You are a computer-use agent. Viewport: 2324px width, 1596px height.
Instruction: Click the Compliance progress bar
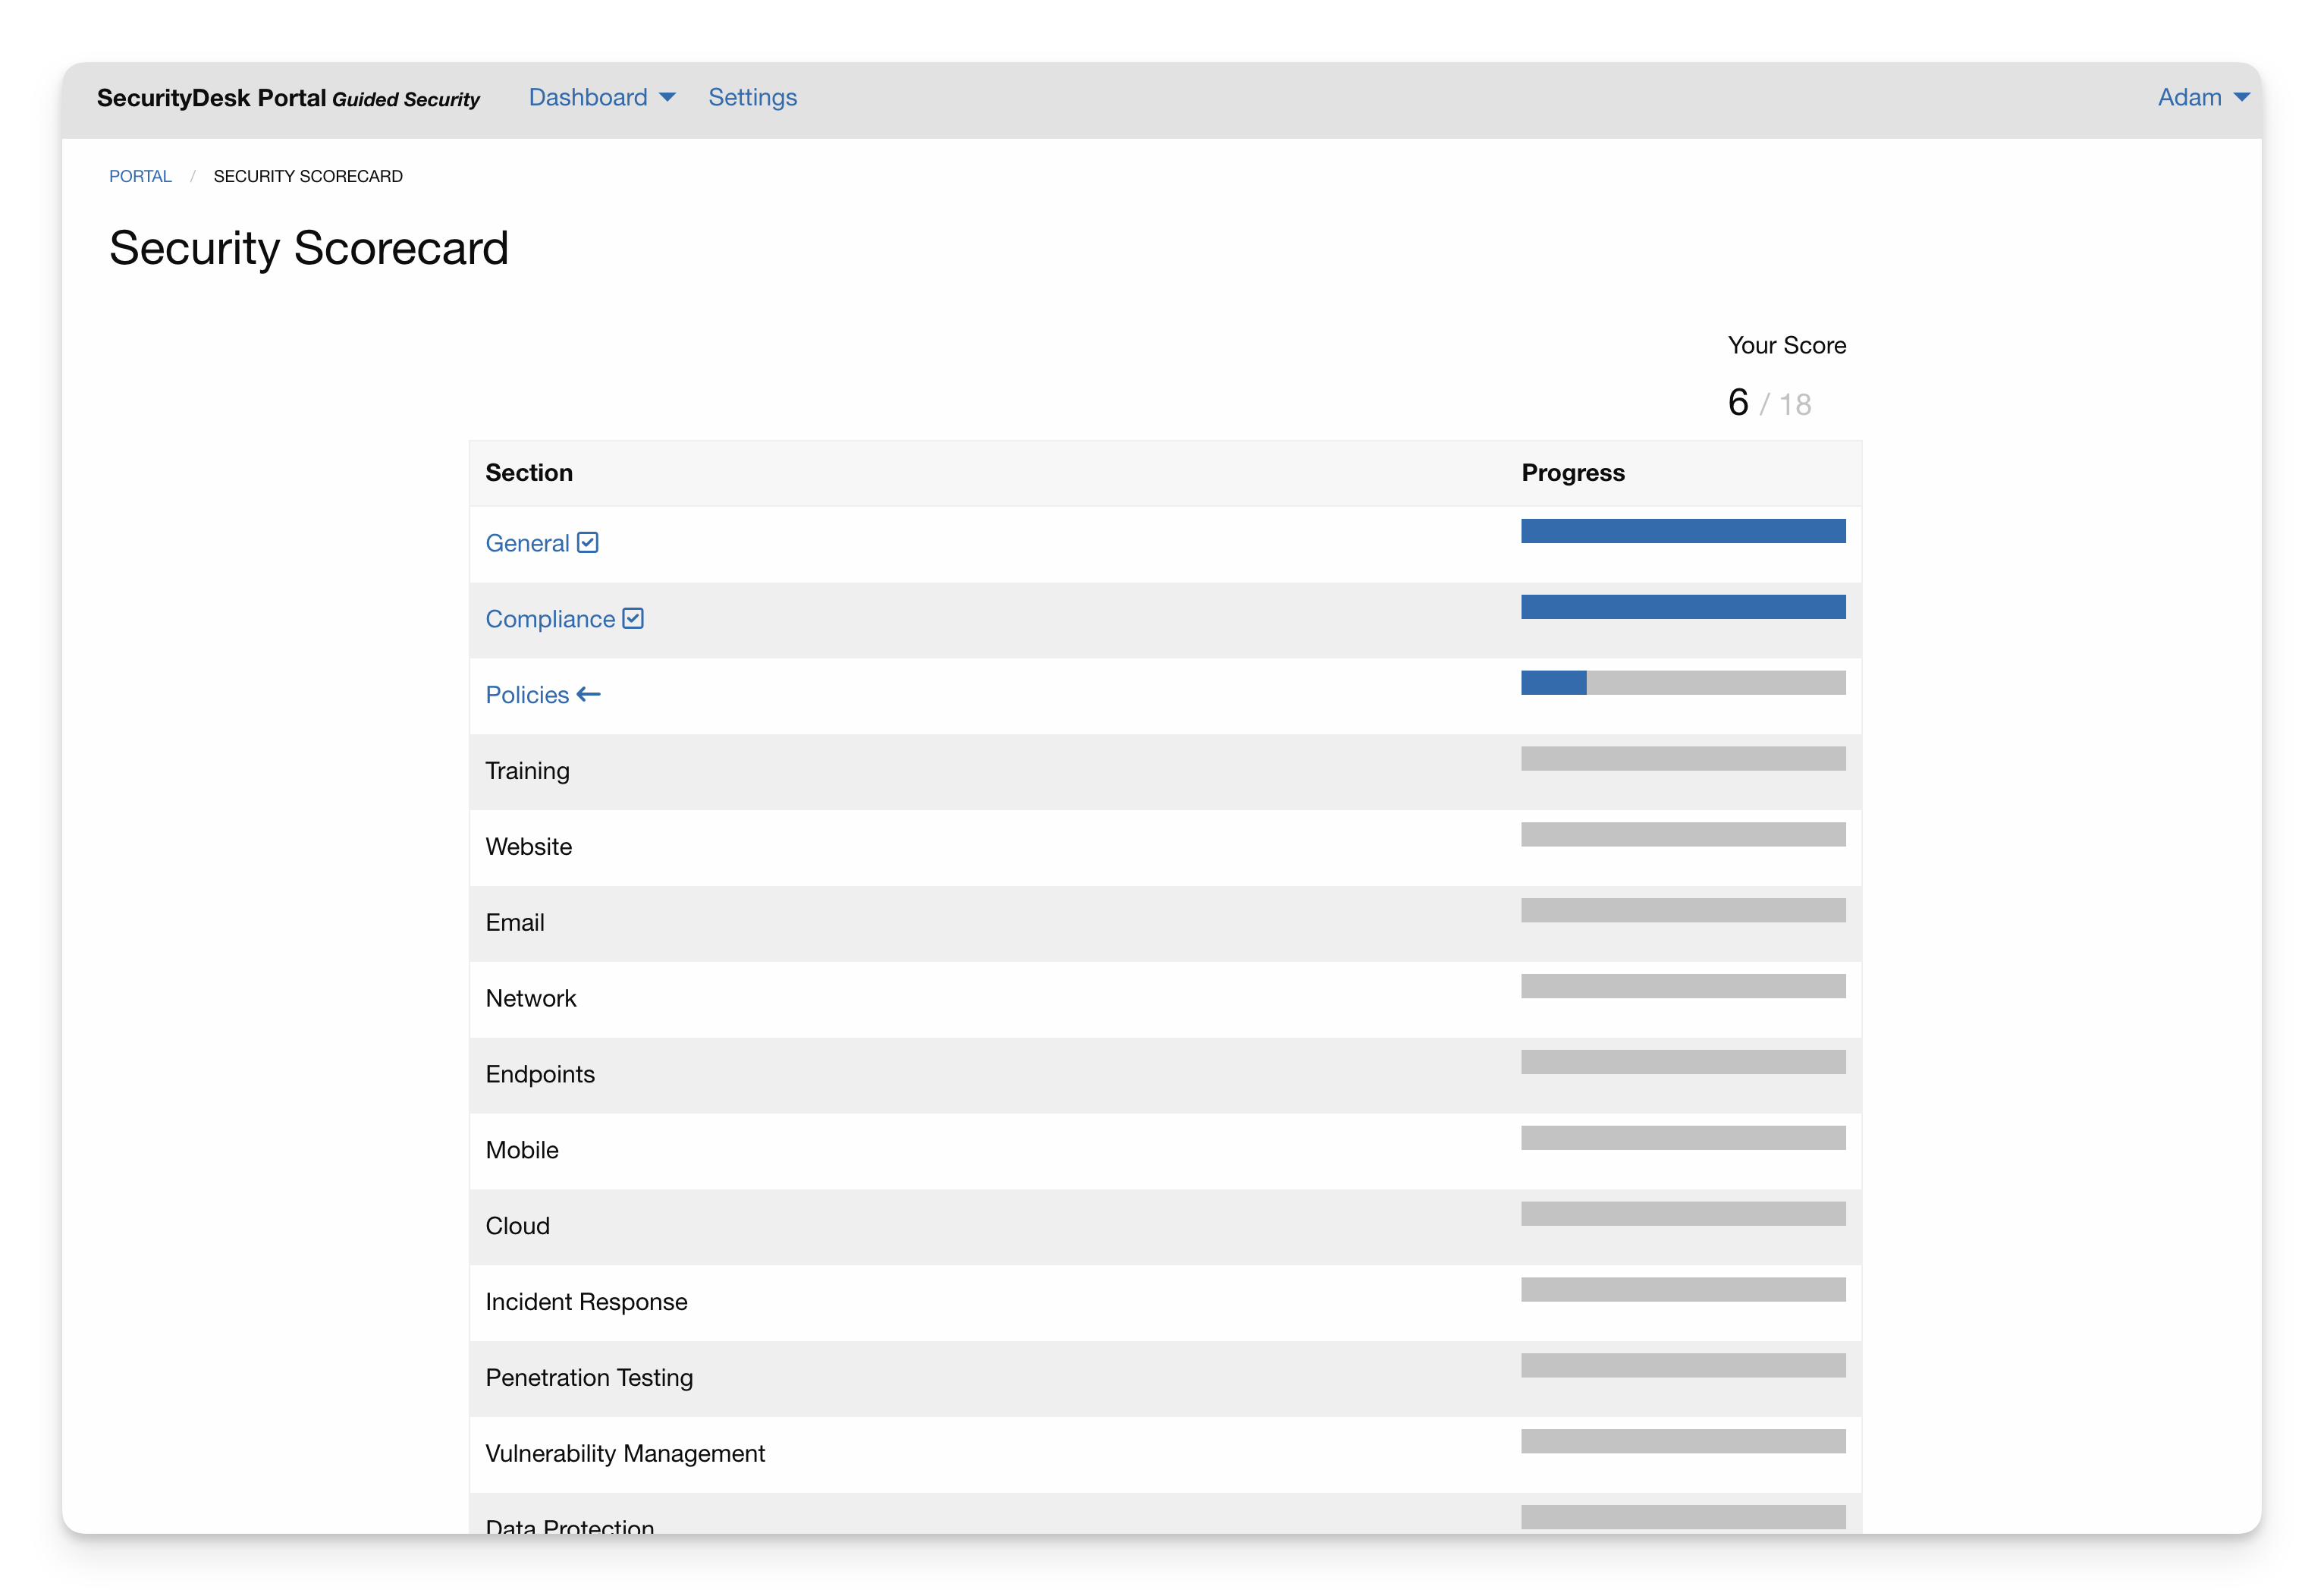coord(1682,607)
